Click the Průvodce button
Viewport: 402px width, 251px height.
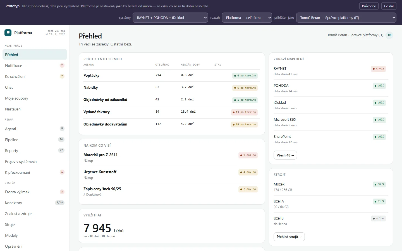[369, 6]
